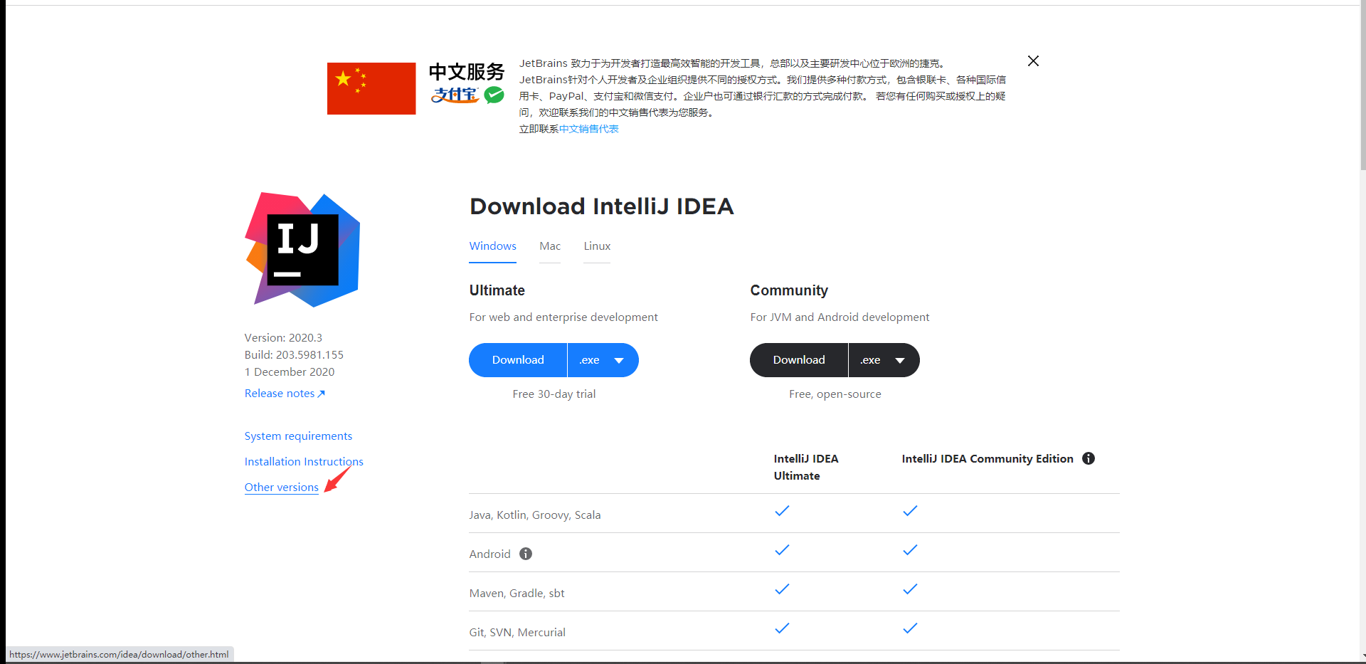Click the 'IntelliJ IDEA Ultimate' column header
This screenshot has height=664, width=1366.
806,468
